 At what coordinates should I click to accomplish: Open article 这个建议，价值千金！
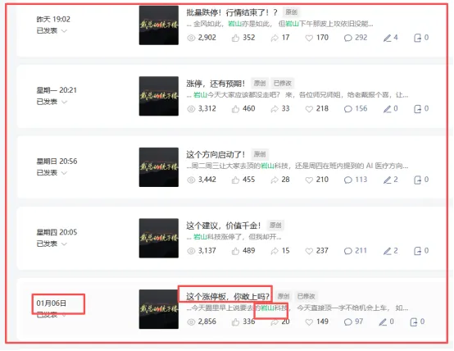(x=224, y=226)
